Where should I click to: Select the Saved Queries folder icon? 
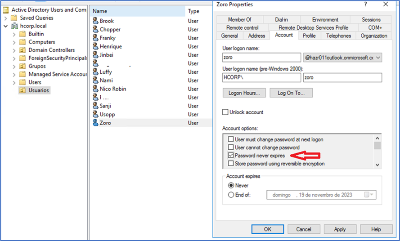[14, 18]
